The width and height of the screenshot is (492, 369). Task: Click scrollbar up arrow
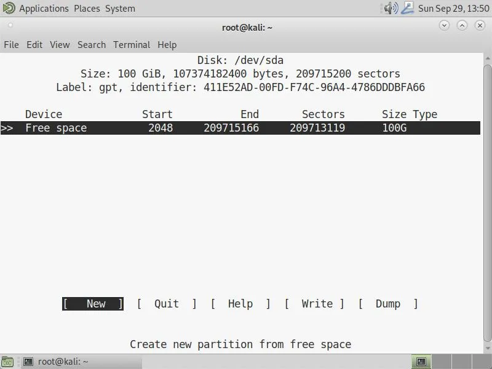(x=487, y=58)
